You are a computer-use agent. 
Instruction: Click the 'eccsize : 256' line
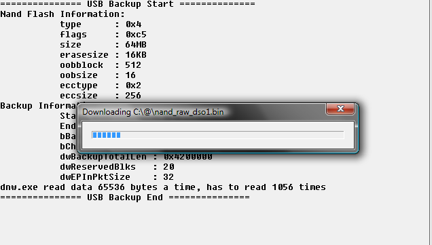101,96
